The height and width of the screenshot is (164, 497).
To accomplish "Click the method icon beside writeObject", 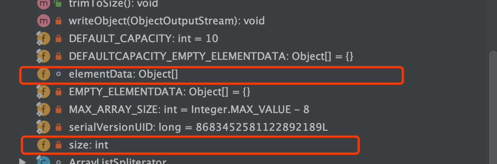I will coord(43,21).
